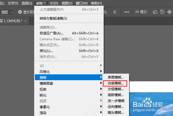173x116 pixels.
Task: Choose 自适应广角(A)...
Action: [x=69, y=33]
